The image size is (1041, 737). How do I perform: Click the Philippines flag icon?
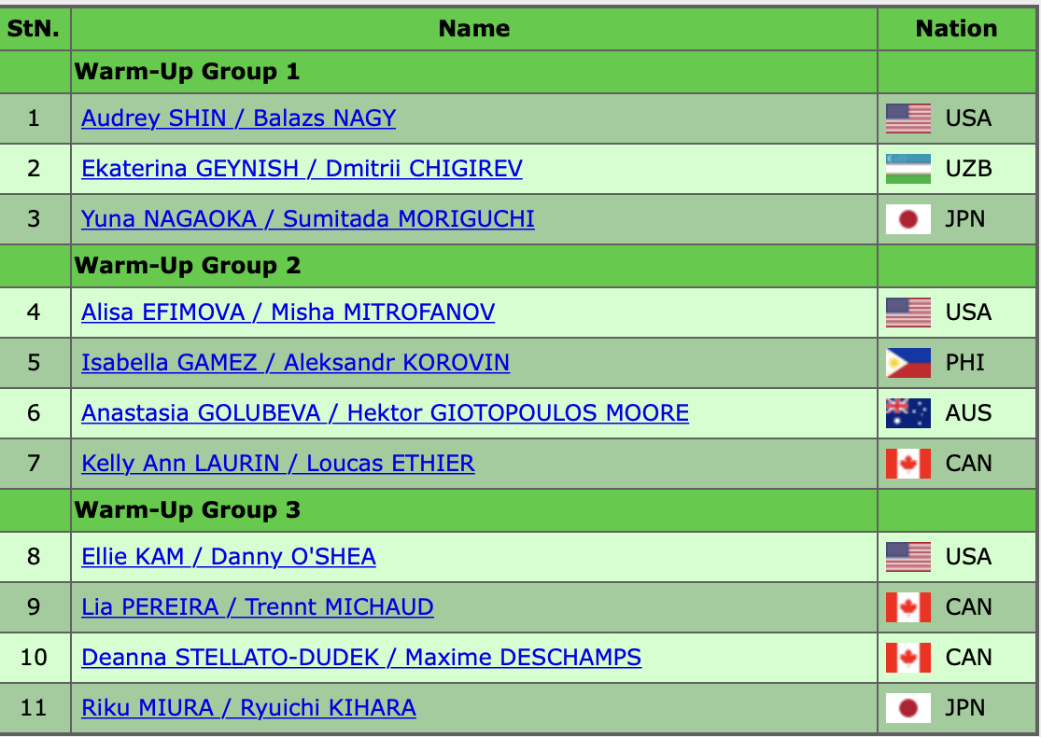tap(908, 363)
